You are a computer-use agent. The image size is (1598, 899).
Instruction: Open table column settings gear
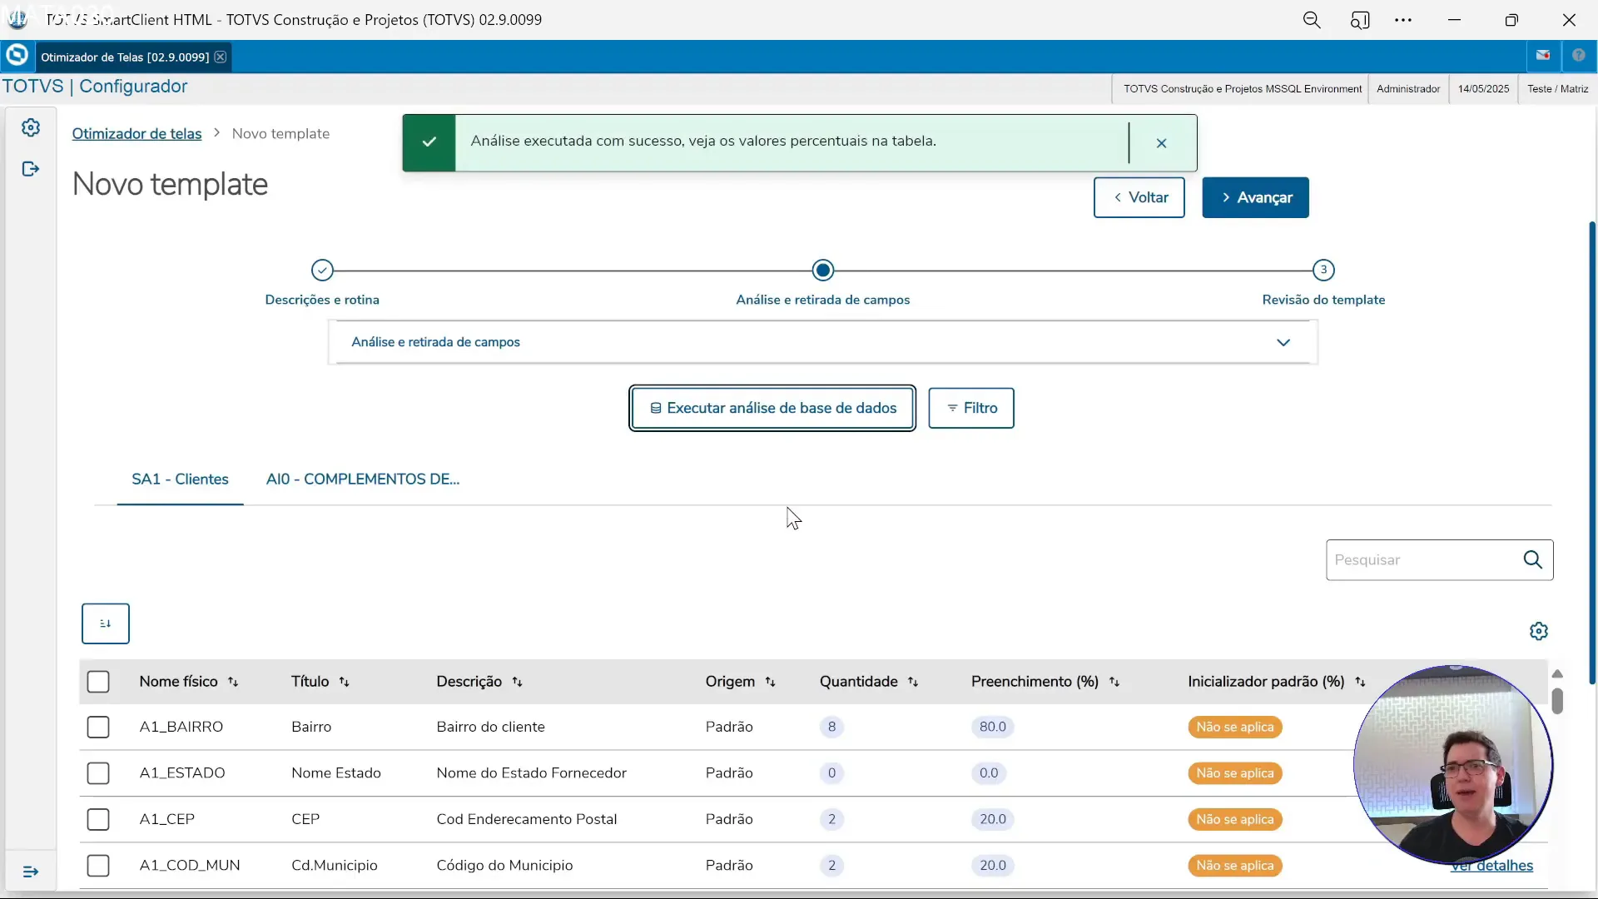[1538, 631]
